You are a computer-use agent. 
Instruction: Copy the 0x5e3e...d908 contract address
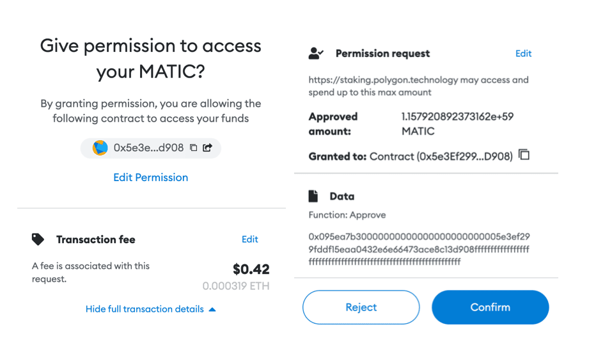pos(194,148)
